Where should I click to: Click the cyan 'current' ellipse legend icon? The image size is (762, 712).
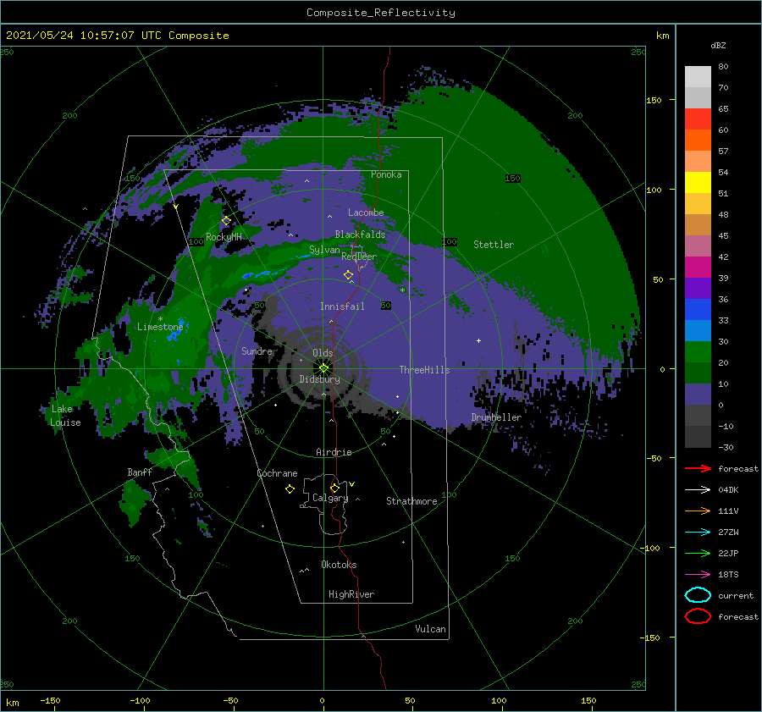point(698,595)
